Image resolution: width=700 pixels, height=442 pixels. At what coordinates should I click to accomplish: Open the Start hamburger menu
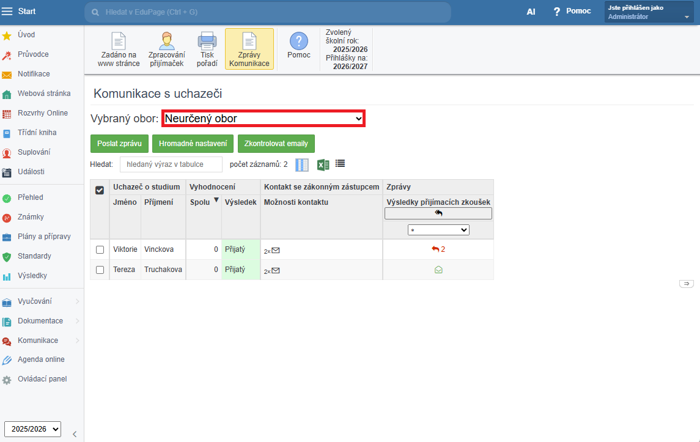[x=7, y=12]
